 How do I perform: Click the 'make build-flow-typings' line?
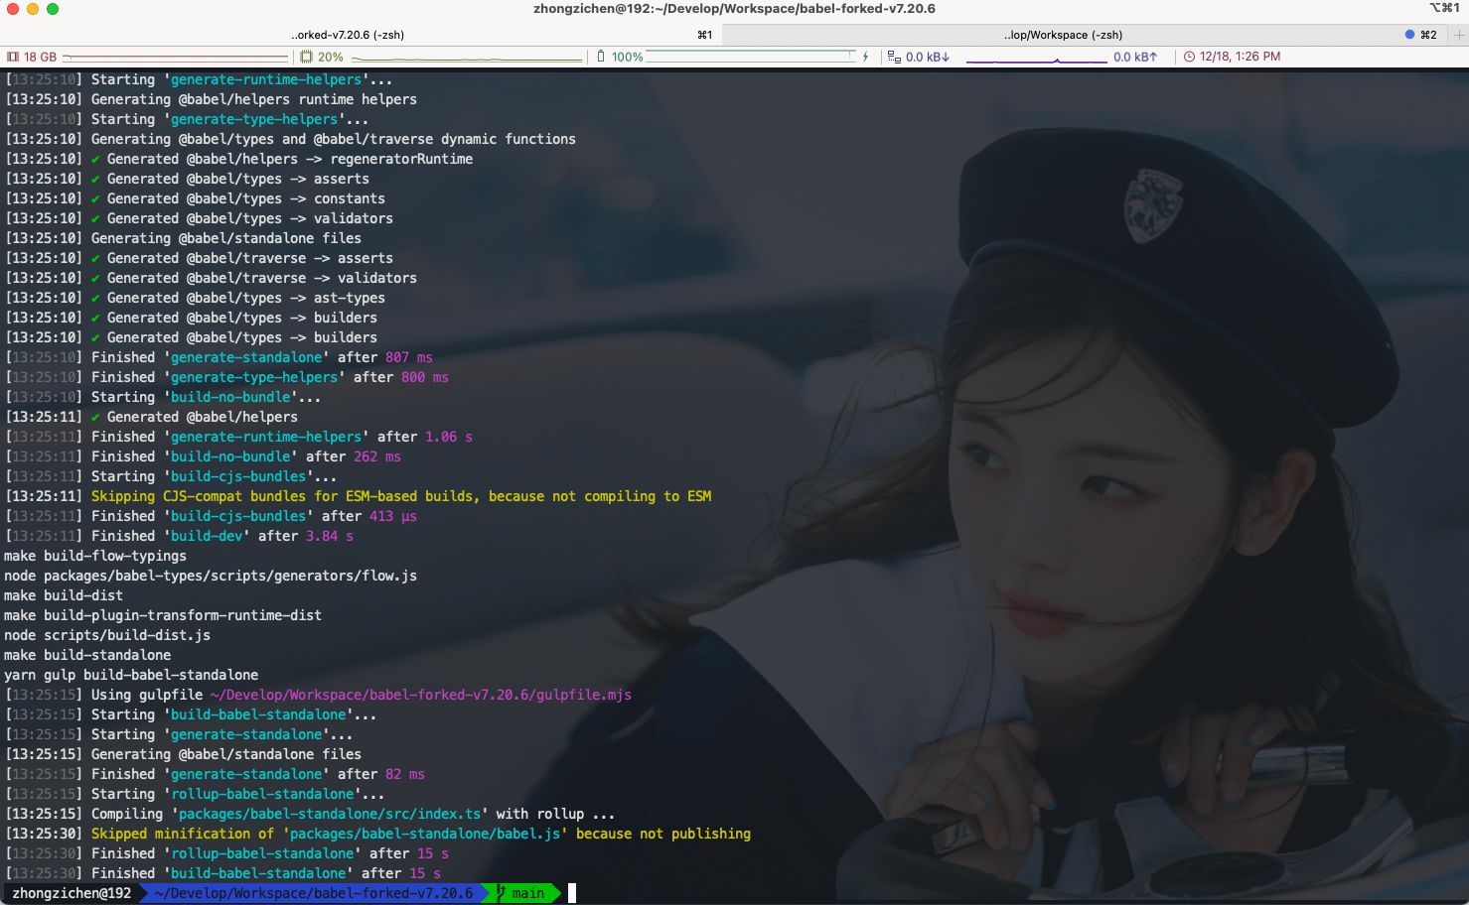95,556
